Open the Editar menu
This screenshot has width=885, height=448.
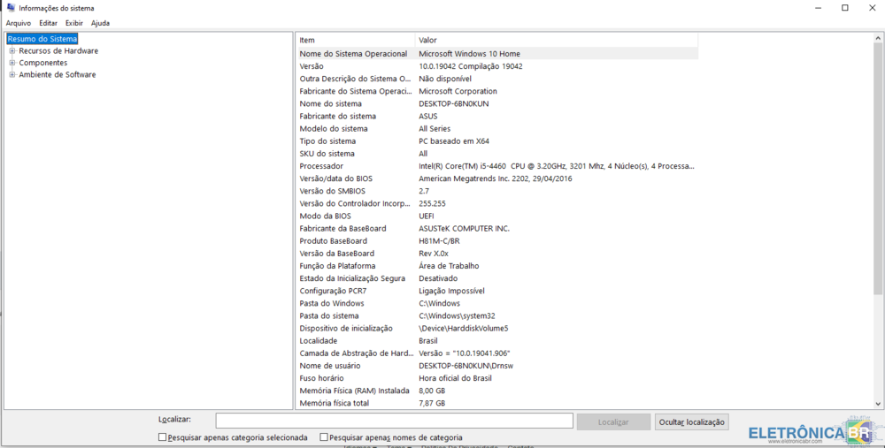tap(48, 23)
